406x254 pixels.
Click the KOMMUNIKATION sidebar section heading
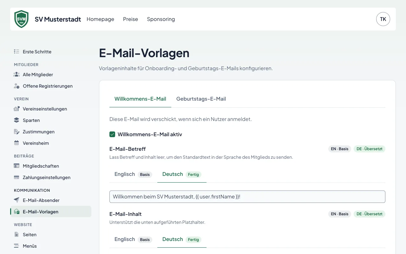(32, 190)
